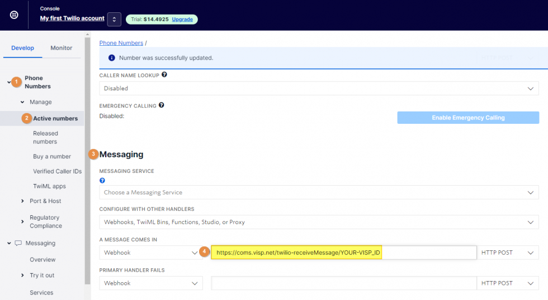Open Services under Messaging
548x300 pixels.
click(41, 293)
